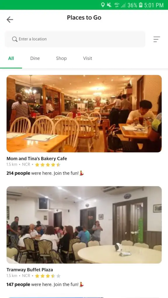Tap the battery status icon

141,5
